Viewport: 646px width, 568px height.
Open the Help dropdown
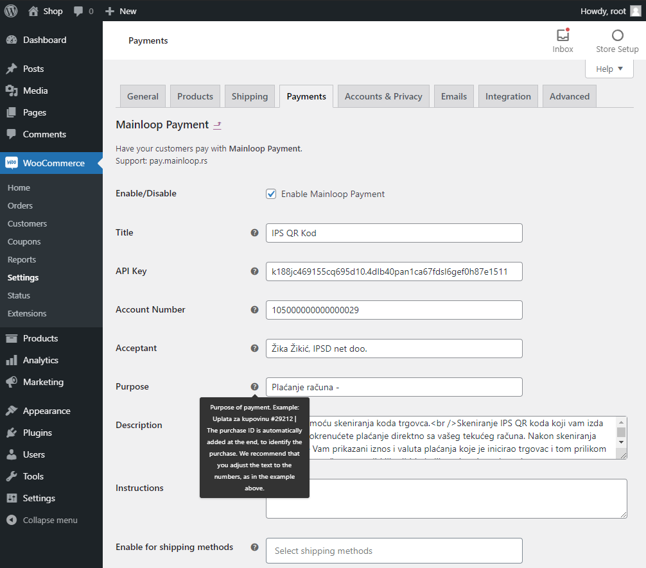point(609,68)
